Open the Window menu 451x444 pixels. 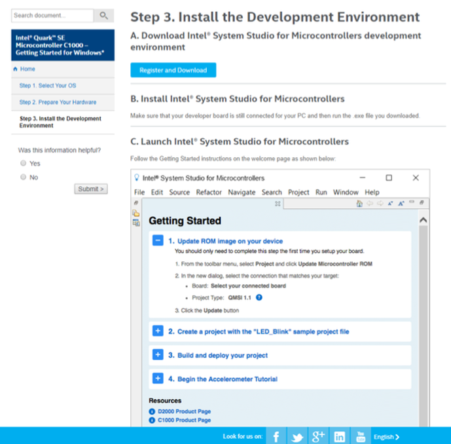pos(346,193)
